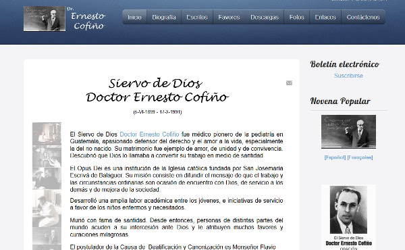The height and width of the screenshot is (250, 405).
Task: Open the Inicio menu item
Action: 134,17
